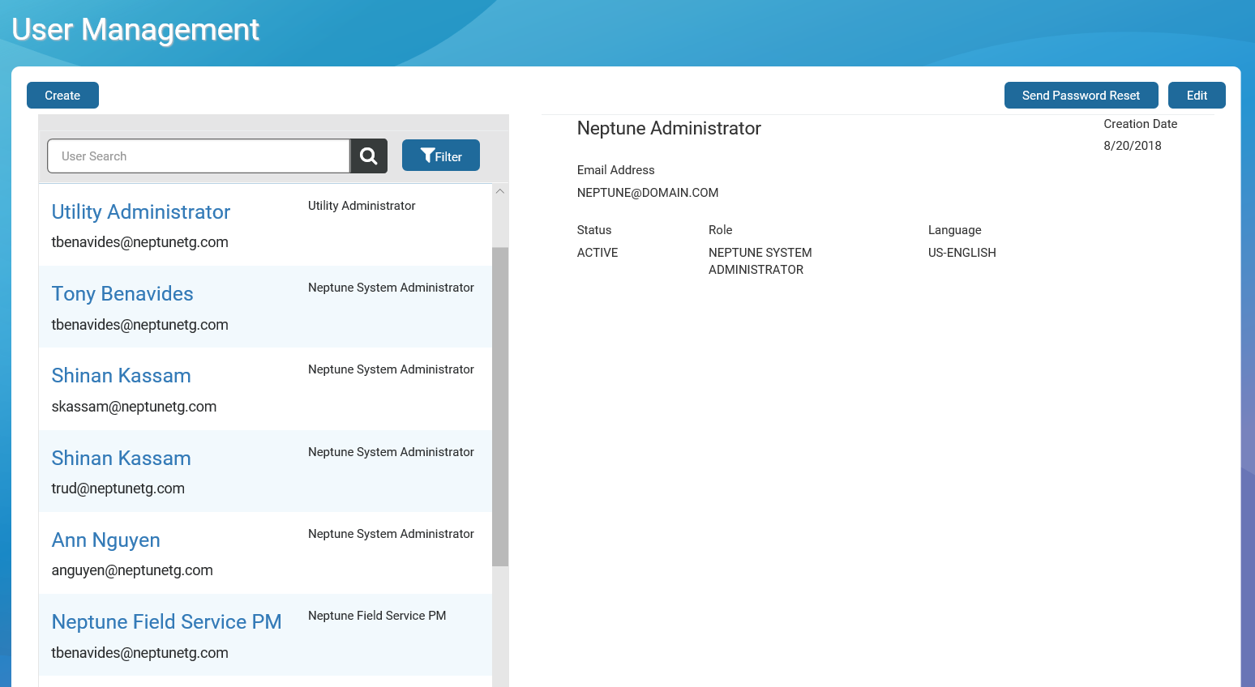Viewport: 1255px width, 687px height.
Task: Focus the User Search field
Action: click(198, 156)
